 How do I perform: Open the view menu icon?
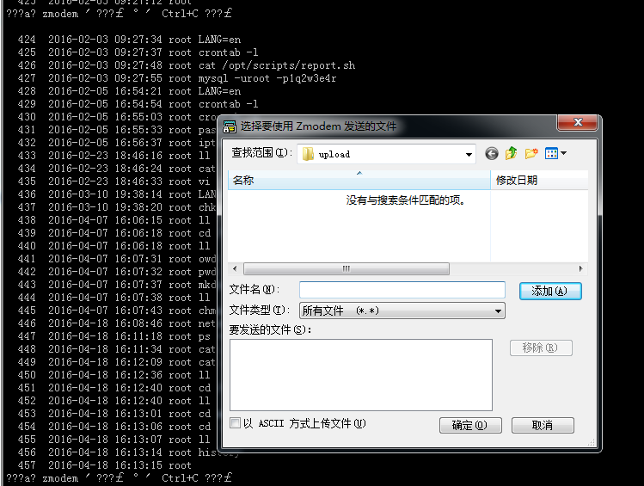pos(551,154)
